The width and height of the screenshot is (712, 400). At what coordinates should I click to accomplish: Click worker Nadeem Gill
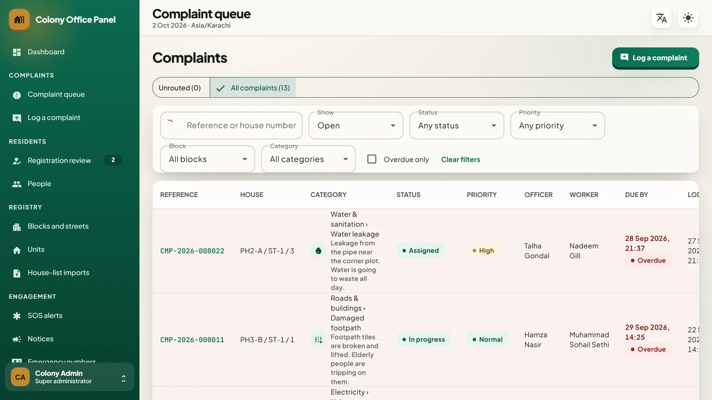click(x=584, y=251)
